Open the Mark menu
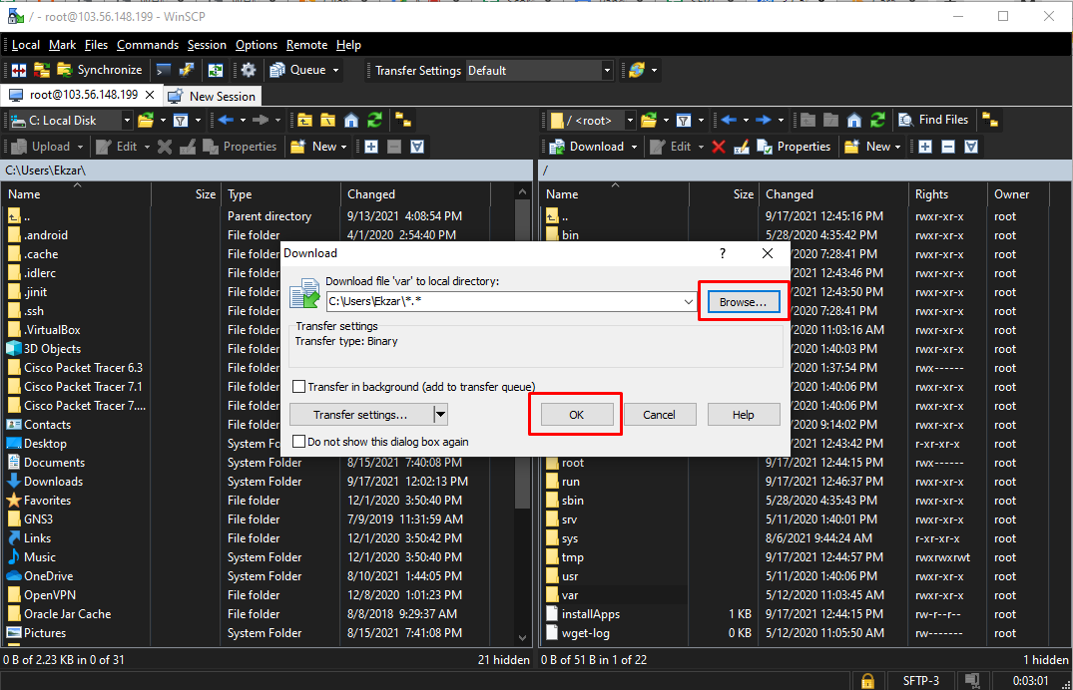The height and width of the screenshot is (690, 1073). point(62,45)
